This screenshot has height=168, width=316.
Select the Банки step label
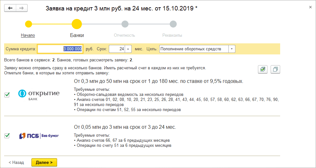click(x=77, y=35)
